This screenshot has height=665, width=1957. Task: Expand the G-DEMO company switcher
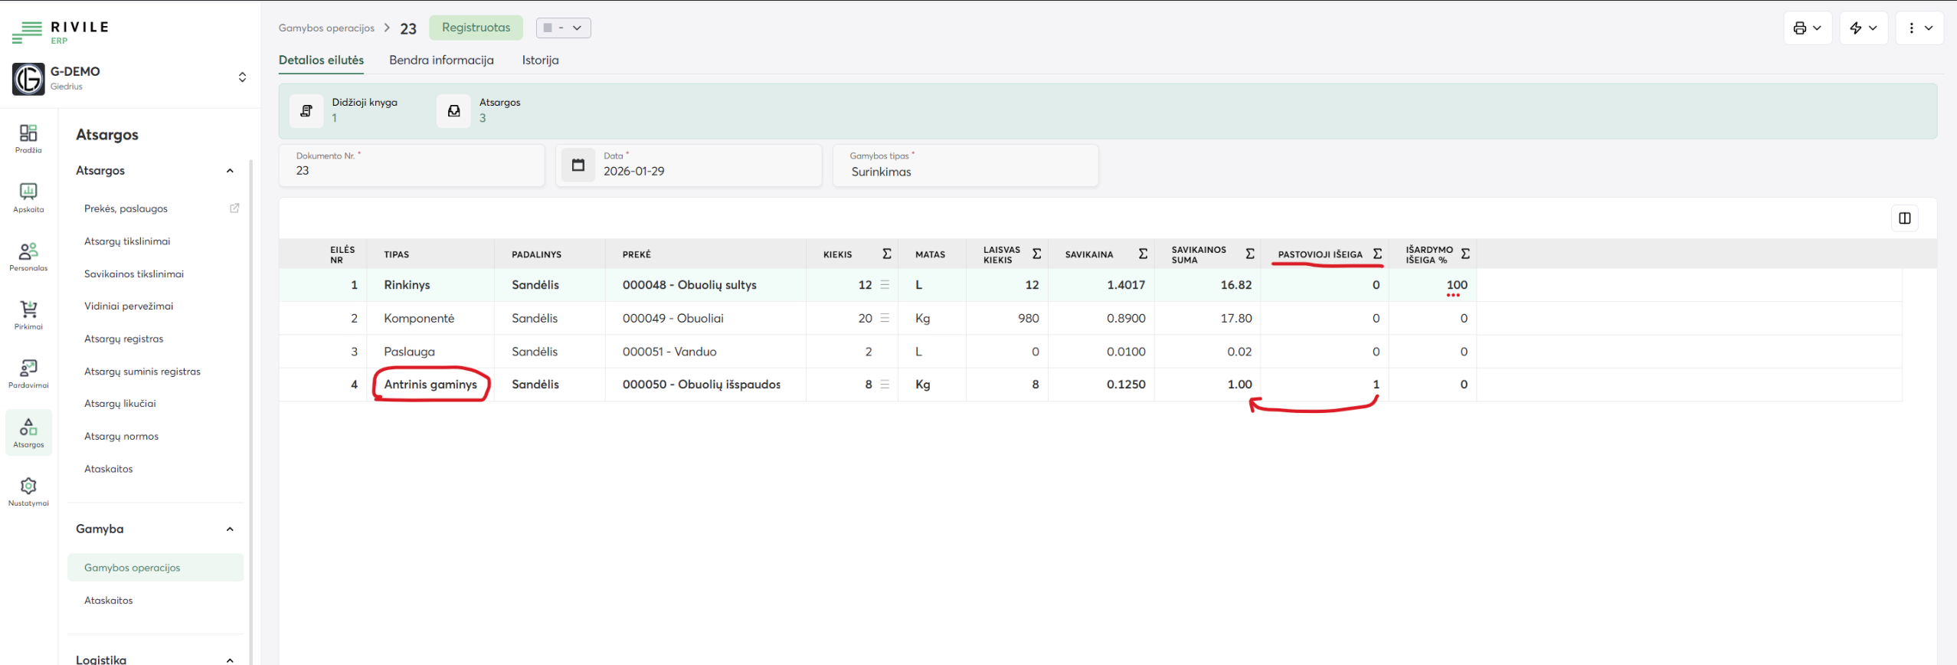click(x=242, y=77)
